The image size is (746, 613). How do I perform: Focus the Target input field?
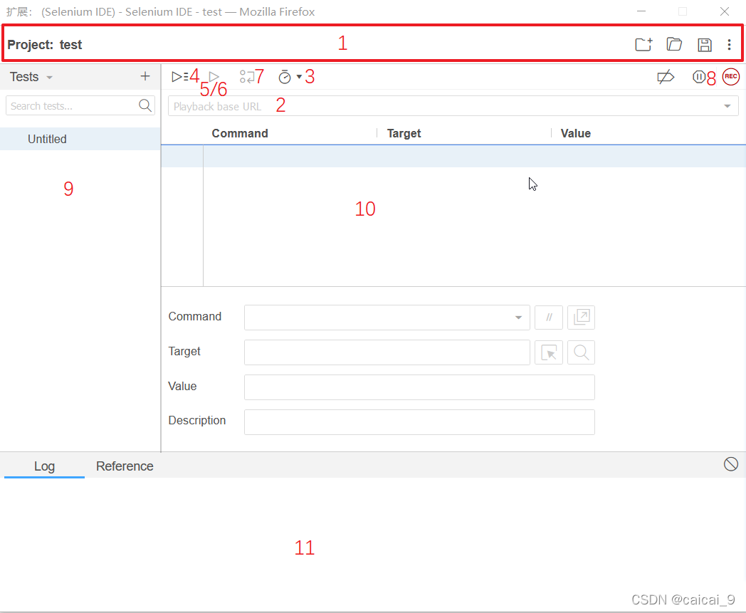tap(387, 352)
